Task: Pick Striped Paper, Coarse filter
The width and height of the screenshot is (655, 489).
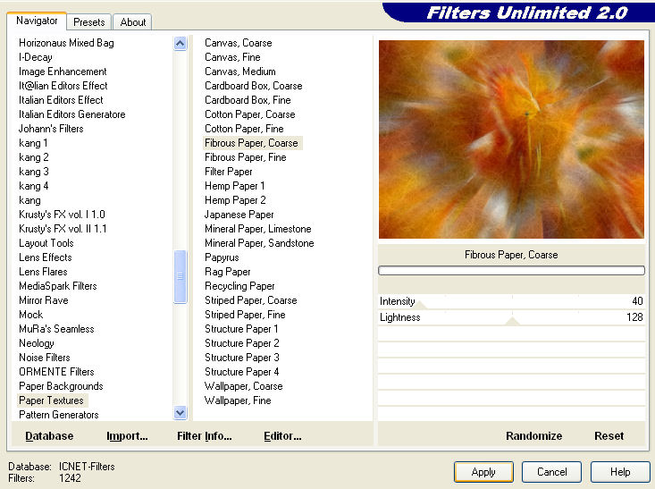Action: [x=250, y=300]
